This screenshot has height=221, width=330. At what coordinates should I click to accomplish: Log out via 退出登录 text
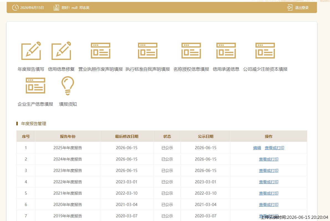[x=301, y=8]
